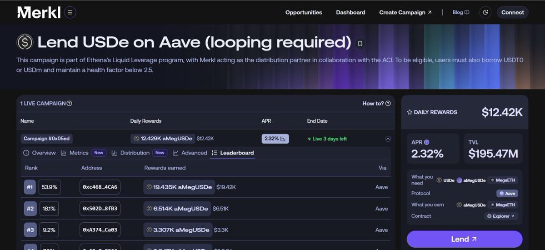Toggle dark mode with the moon icon
Image resolution: width=545 pixels, height=250 pixels.
tap(485, 13)
